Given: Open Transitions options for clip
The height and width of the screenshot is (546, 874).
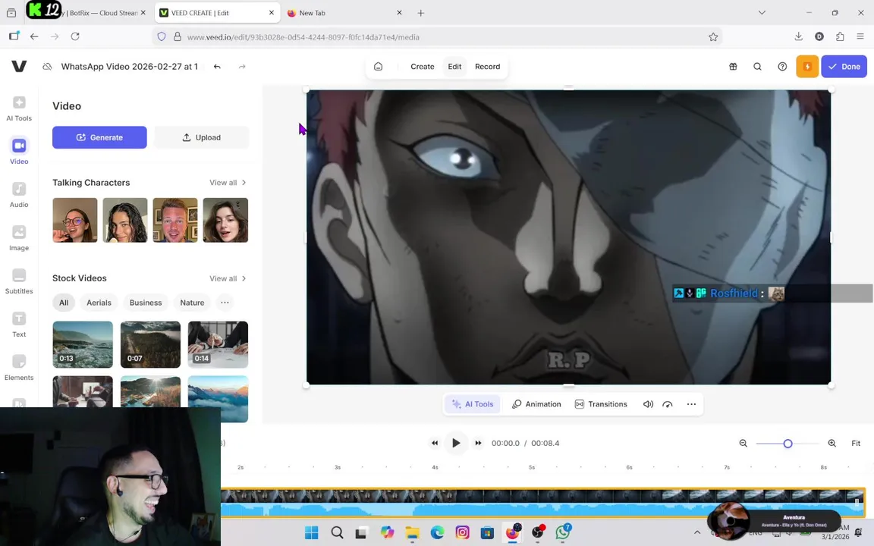Looking at the screenshot, I should click(601, 404).
